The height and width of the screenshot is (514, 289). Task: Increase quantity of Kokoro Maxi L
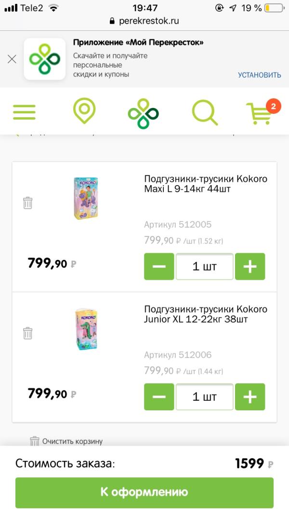(x=250, y=266)
